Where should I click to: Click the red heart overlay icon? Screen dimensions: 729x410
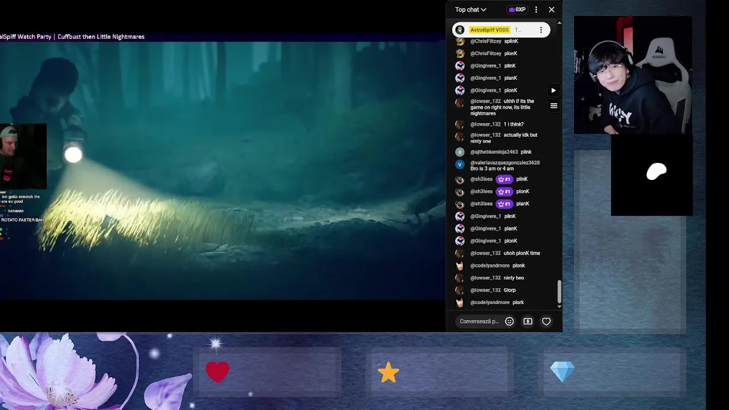tap(218, 372)
